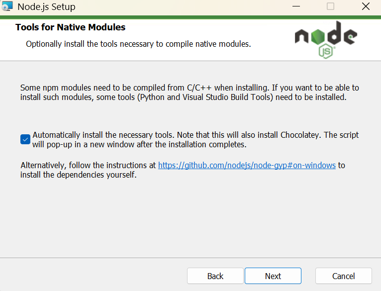Click the 'install the dependencies yourself' text
Image resolution: width=381 pixels, height=291 pixels.
click(x=79, y=175)
